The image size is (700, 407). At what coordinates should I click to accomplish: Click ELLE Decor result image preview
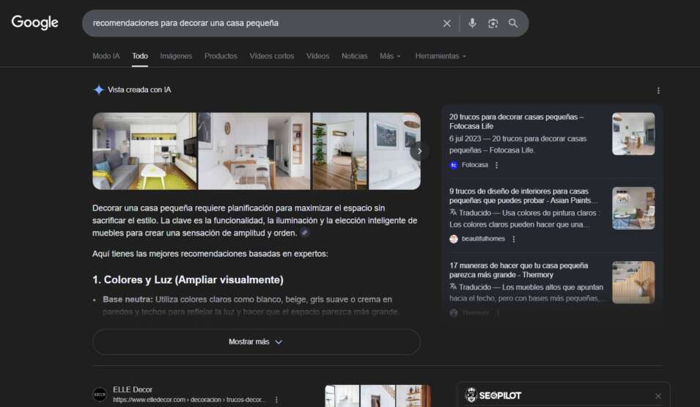point(377,396)
